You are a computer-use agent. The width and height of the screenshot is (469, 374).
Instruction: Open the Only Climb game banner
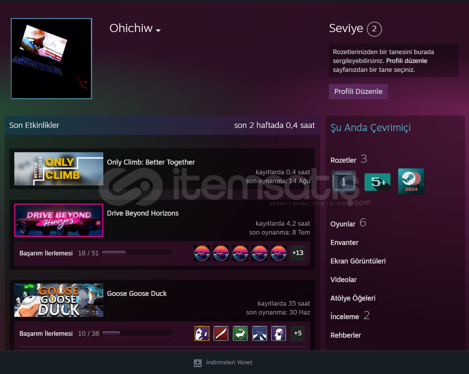[x=59, y=169]
